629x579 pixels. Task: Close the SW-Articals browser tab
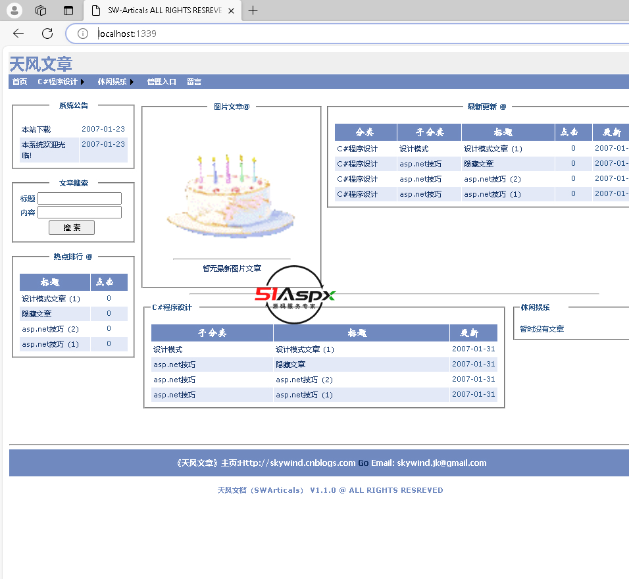pos(230,11)
